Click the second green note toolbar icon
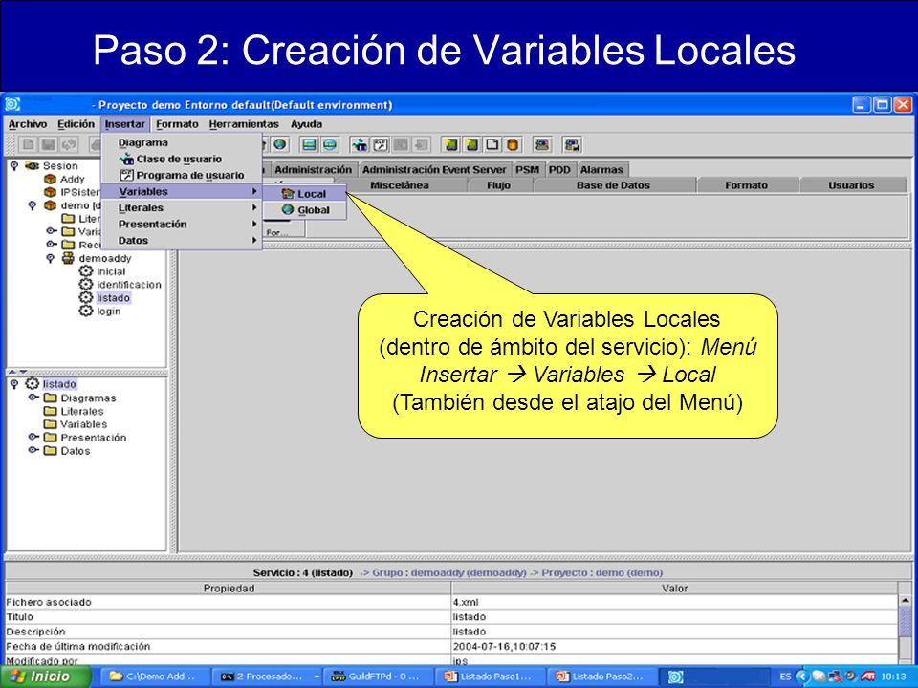 [471, 144]
